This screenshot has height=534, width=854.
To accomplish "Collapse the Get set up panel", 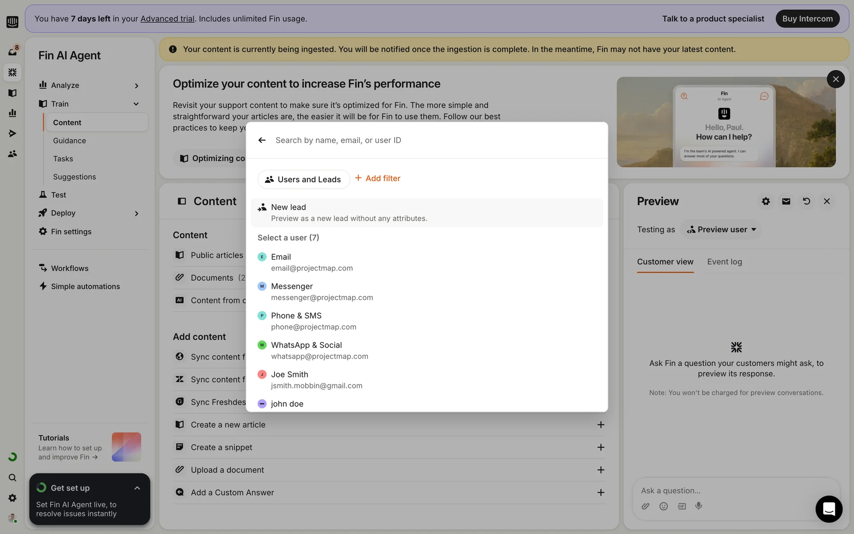I will [137, 488].
